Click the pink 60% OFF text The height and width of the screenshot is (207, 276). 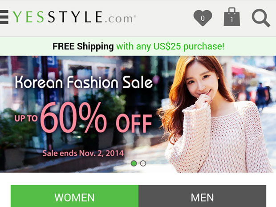(x=96, y=118)
